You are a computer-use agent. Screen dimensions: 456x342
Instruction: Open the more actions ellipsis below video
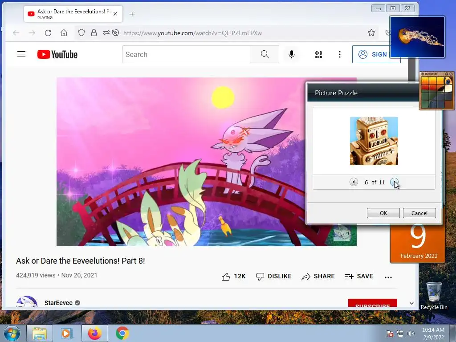tap(388, 277)
